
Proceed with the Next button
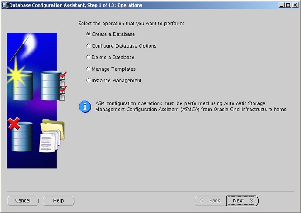(242, 200)
